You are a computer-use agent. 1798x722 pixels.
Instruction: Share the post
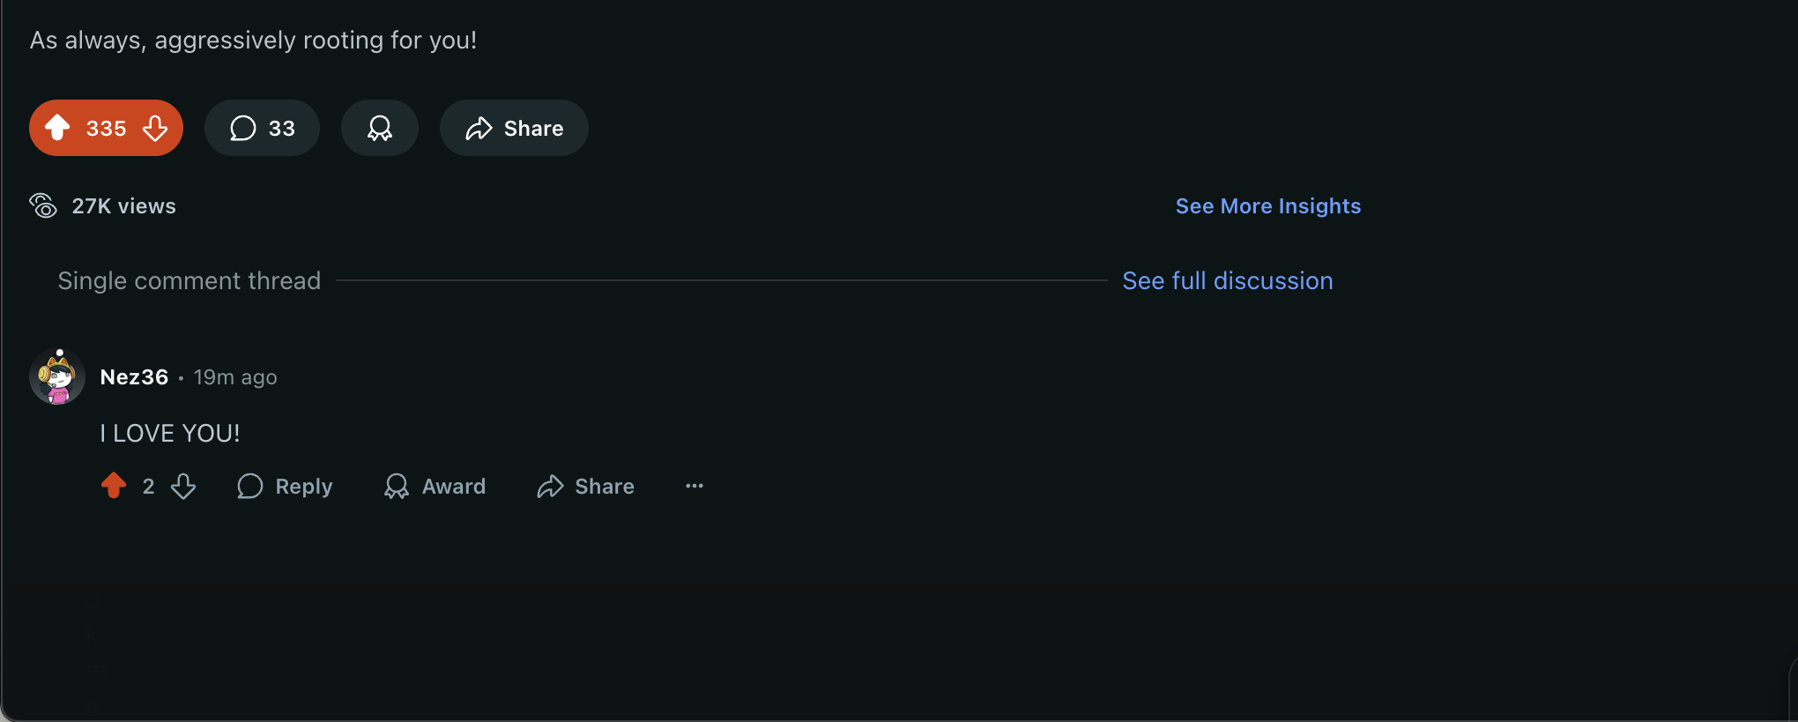(x=514, y=128)
